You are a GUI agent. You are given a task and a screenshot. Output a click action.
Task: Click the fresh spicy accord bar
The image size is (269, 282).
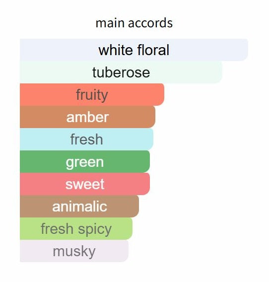tap(76, 228)
